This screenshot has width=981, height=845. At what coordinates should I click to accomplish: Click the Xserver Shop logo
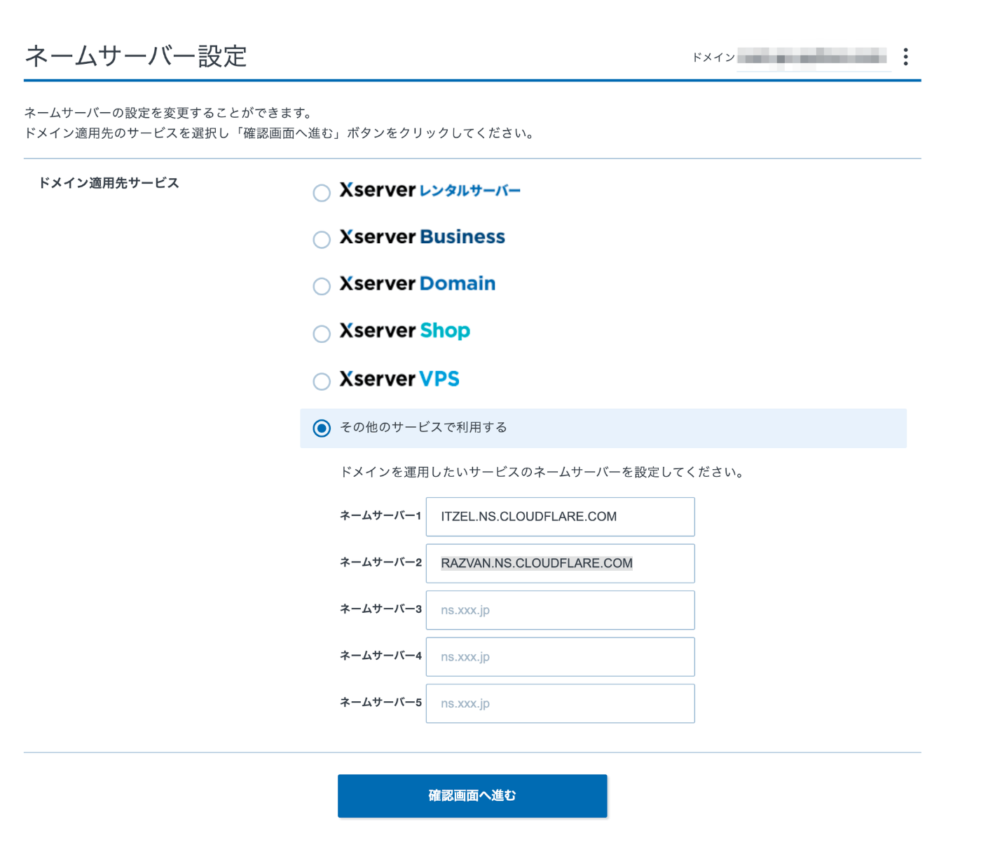405,331
